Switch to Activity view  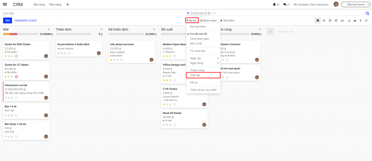pyautogui.click(x=366, y=21)
